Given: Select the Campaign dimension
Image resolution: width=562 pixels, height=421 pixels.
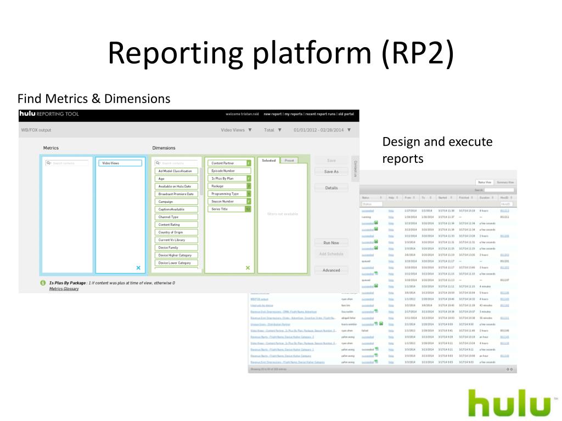Looking at the screenshot, I should (x=176, y=202).
